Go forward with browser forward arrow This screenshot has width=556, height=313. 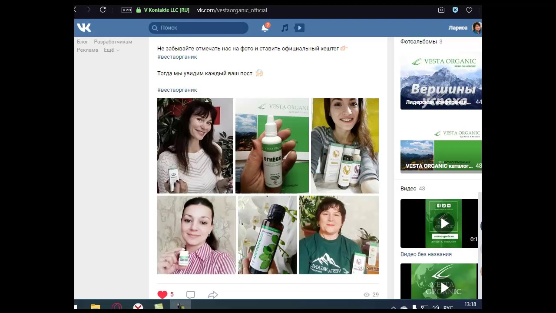89,10
